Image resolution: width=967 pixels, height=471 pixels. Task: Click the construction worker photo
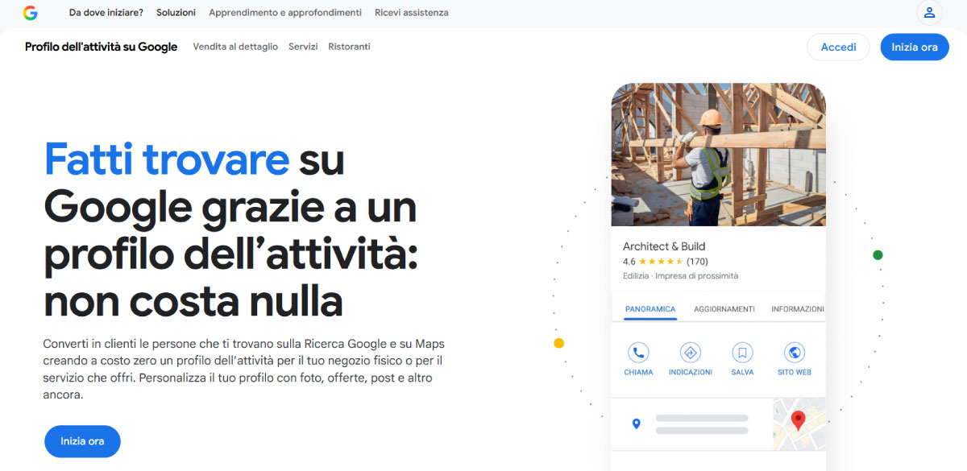click(719, 155)
